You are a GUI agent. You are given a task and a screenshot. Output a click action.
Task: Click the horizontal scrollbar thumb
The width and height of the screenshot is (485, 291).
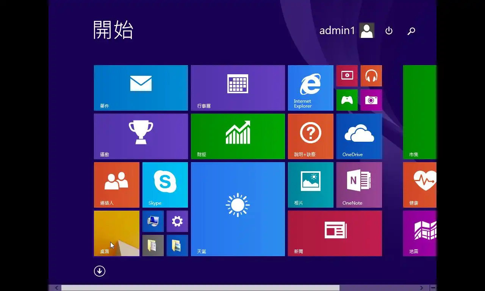click(200, 288)
